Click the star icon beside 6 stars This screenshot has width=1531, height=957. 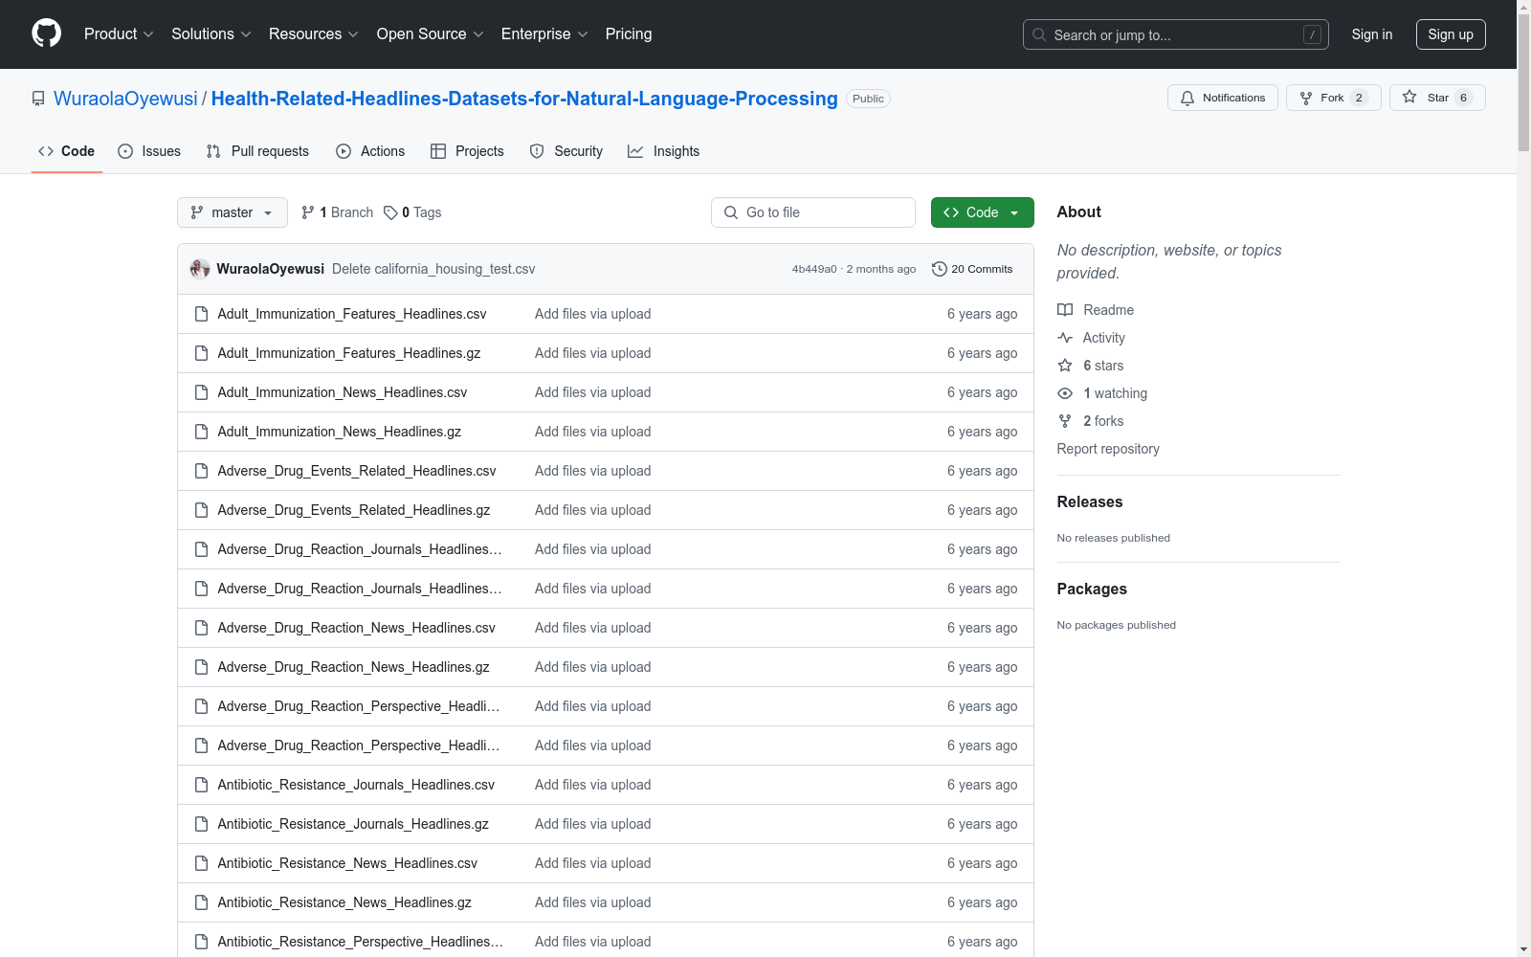click(1065, 366)
